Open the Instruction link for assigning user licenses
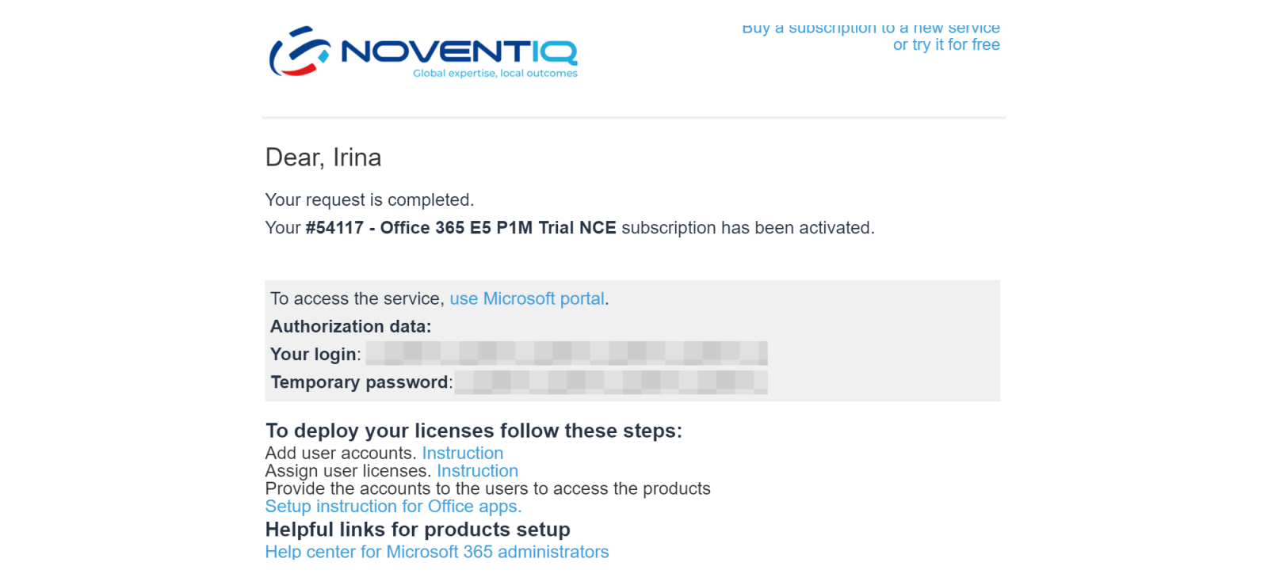Screen dimensions: 1268x585 coord(477,471)
